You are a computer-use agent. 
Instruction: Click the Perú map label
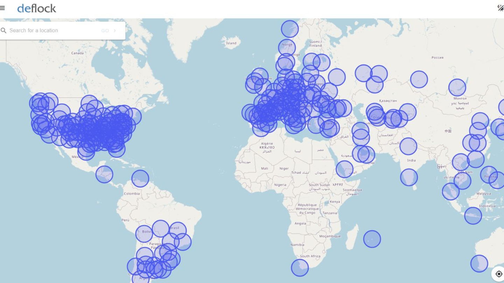pyautogui.click(x=125, y=220)
